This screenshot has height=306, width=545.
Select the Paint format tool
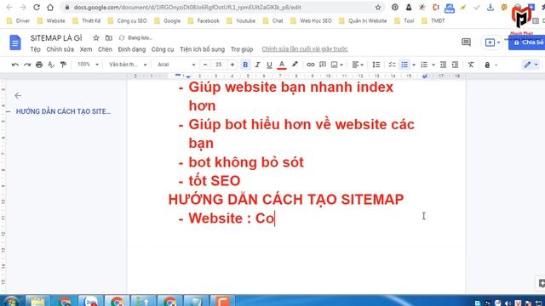(x=63, y=65)
